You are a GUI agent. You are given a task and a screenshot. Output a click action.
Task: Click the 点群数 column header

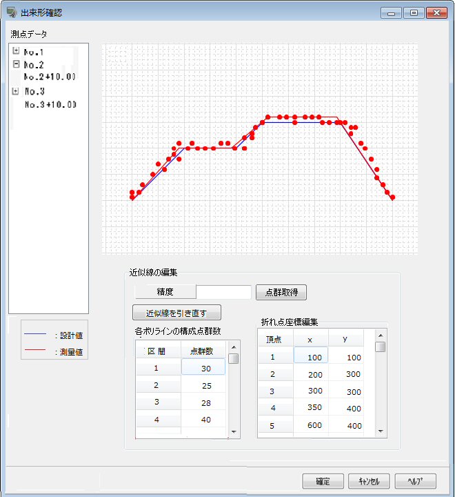[203, 351]
